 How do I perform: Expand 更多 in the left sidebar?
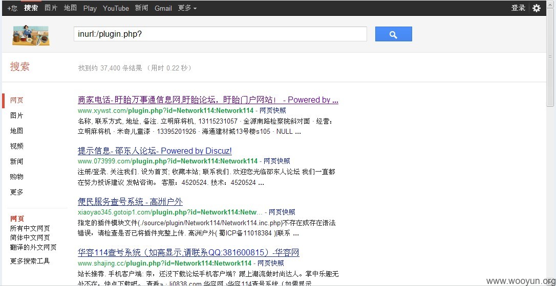(x=17, y=192)
